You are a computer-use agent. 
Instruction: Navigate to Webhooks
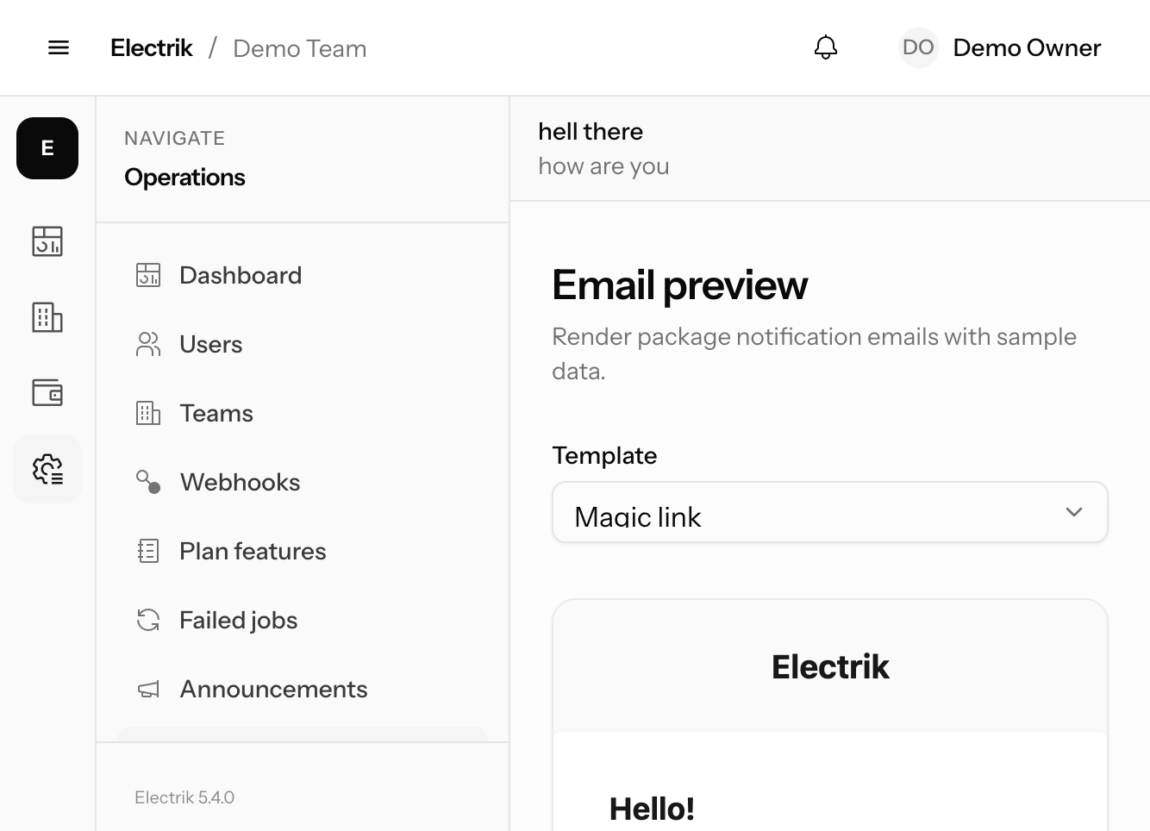pos(303,482)
